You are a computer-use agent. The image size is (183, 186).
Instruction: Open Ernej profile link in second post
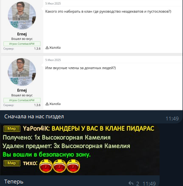tap(22, 90)
